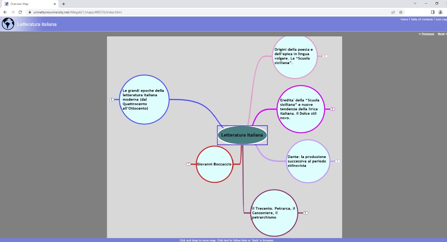Open a new tab with the plus icon
The height and width of the screenshot is (242, 447).
[x=64, y=4]
